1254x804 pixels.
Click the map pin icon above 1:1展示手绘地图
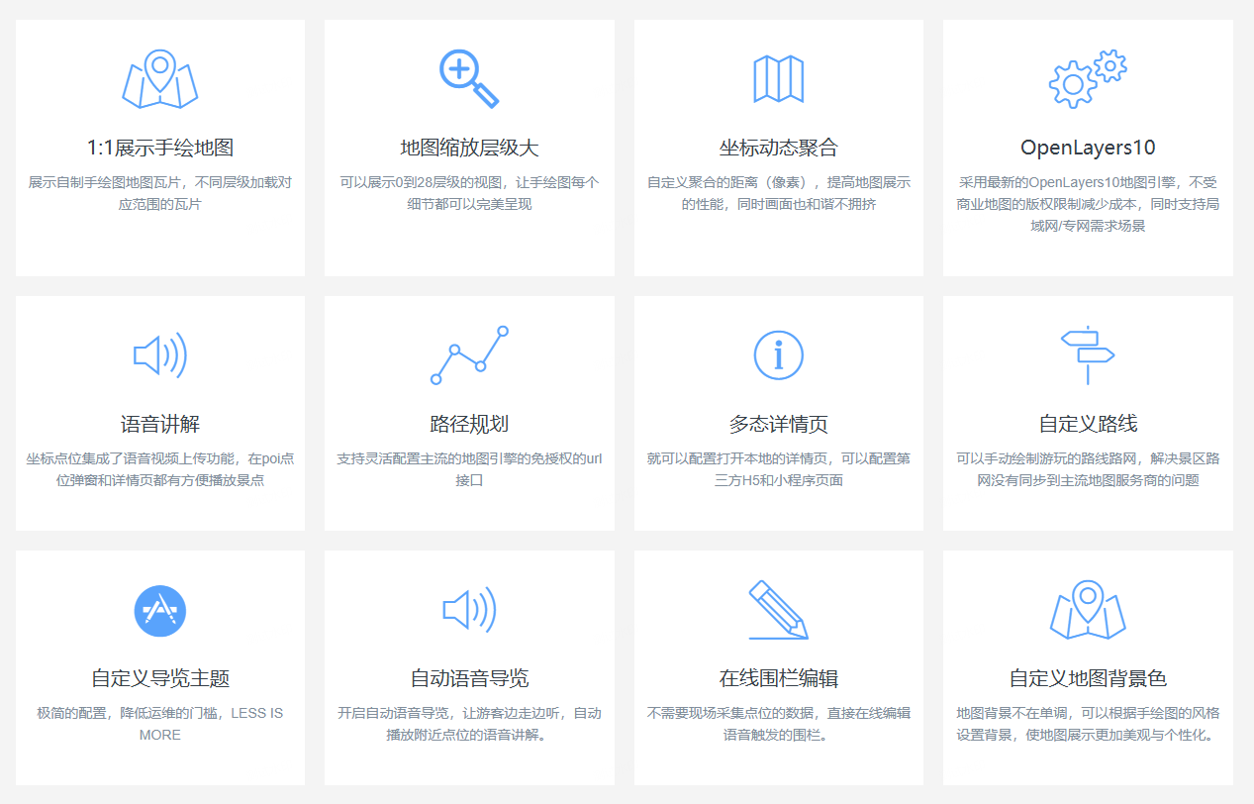(x=160, y=79)
